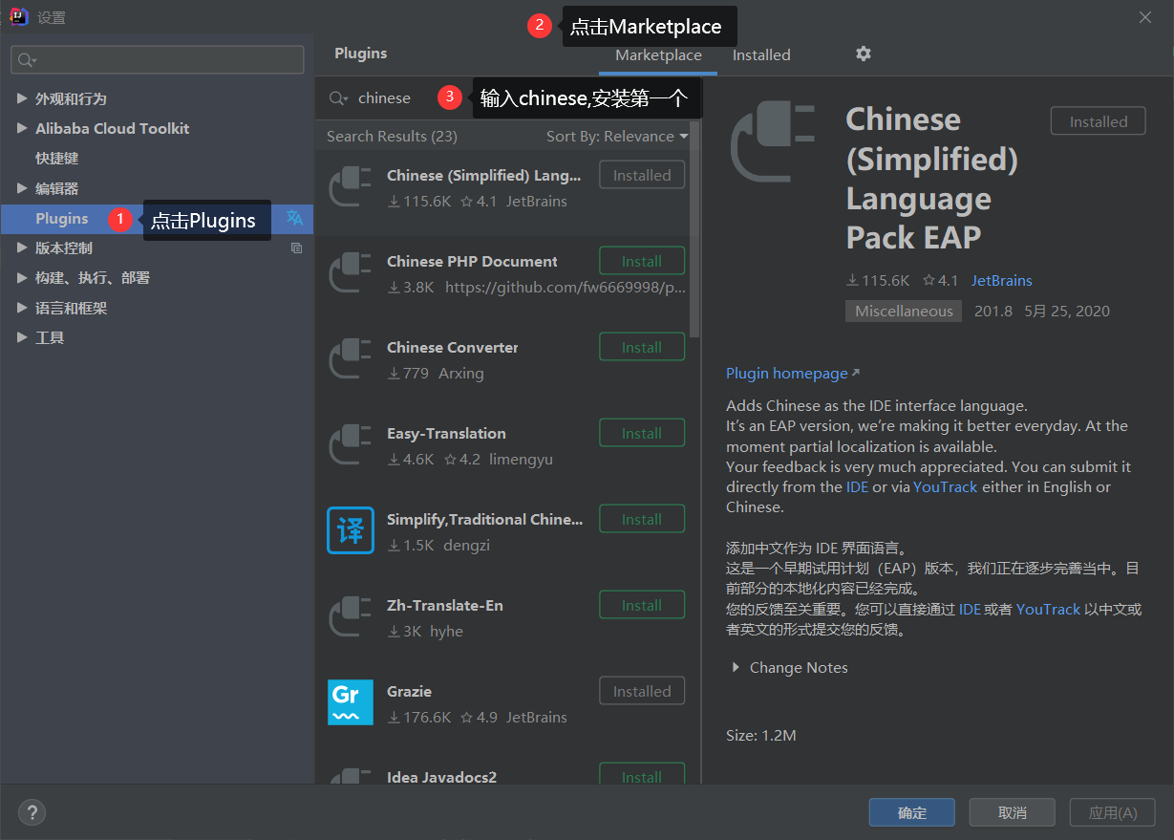
Task: Click the YouTrack link in the Chinese description
Action: pyautogui.click(x=1048, y=610)
